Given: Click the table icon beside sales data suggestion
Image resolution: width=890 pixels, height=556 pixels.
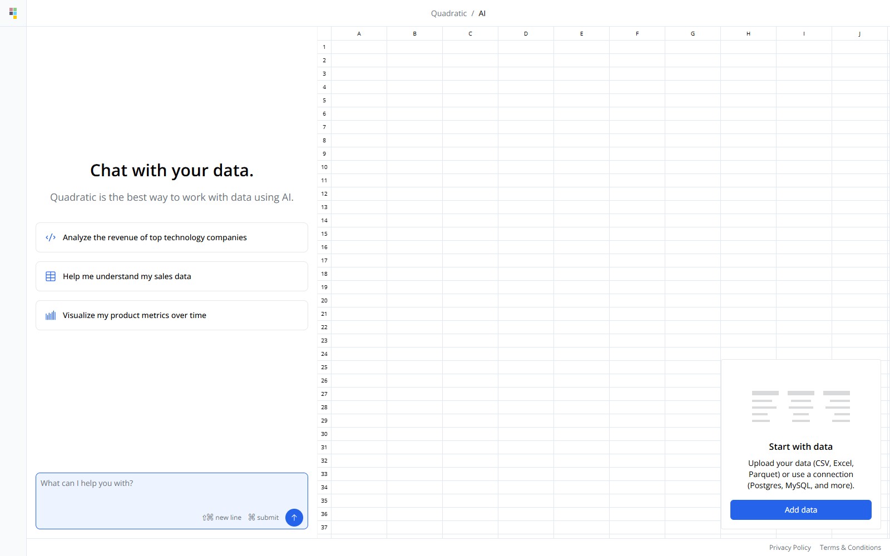Looking at the screenshot, I should 51,276.
